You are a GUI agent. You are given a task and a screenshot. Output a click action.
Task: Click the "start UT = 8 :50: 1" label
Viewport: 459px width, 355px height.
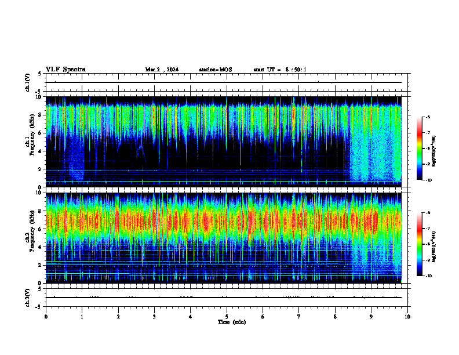(280, 70)
